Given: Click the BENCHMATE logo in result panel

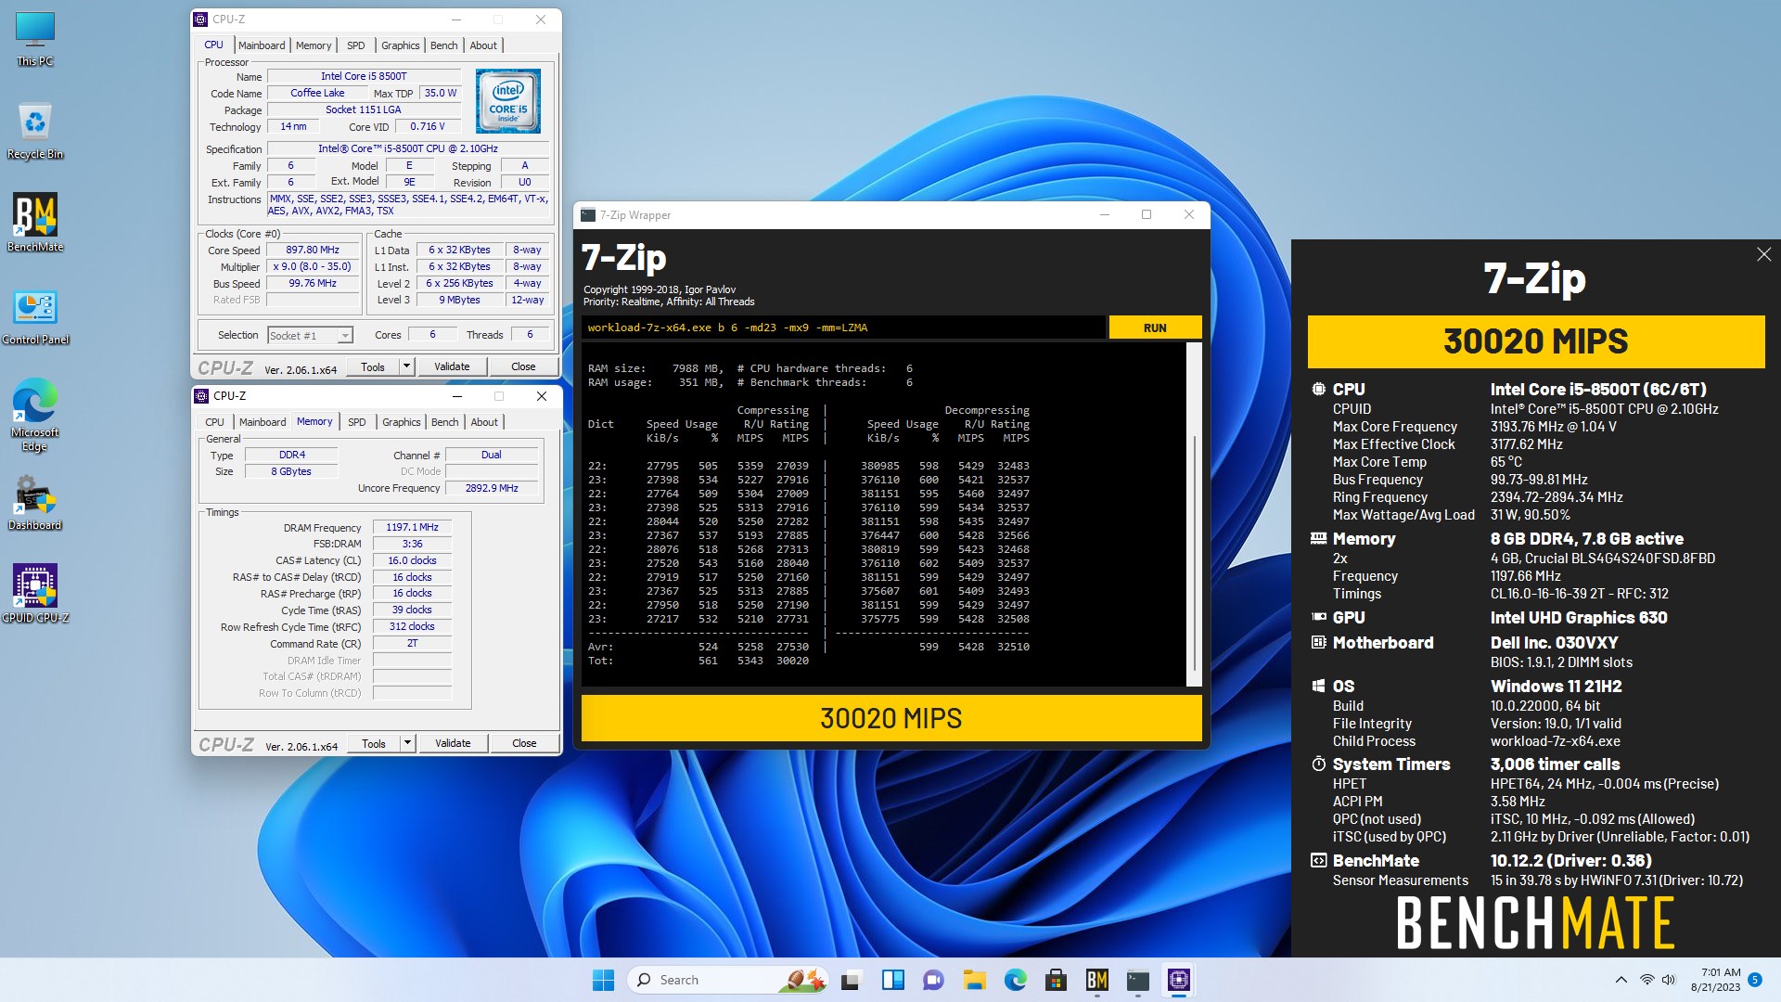Looking at the screenshot, I should tap(1535, 922).
